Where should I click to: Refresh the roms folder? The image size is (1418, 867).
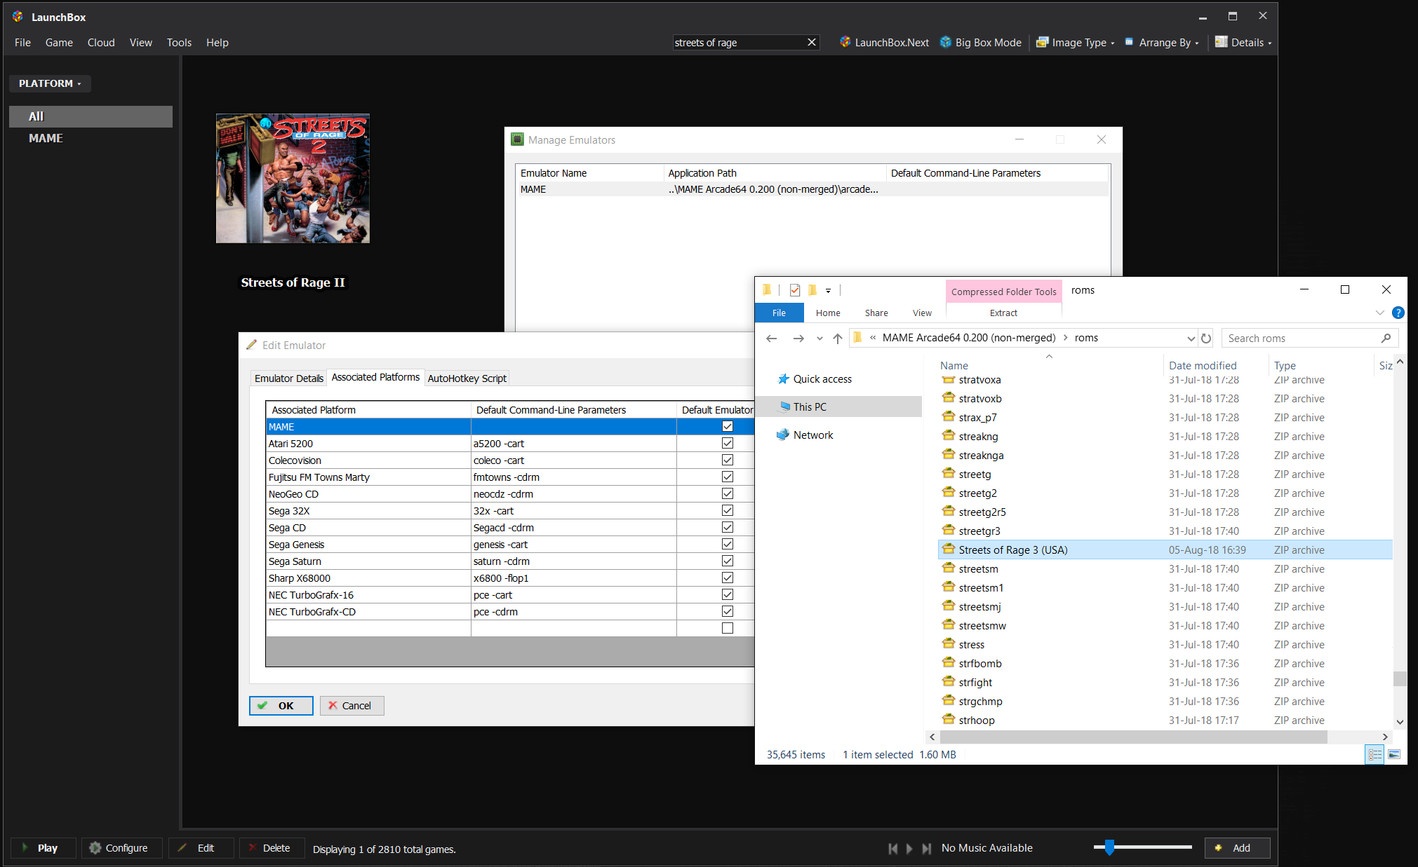point(1206,339)
